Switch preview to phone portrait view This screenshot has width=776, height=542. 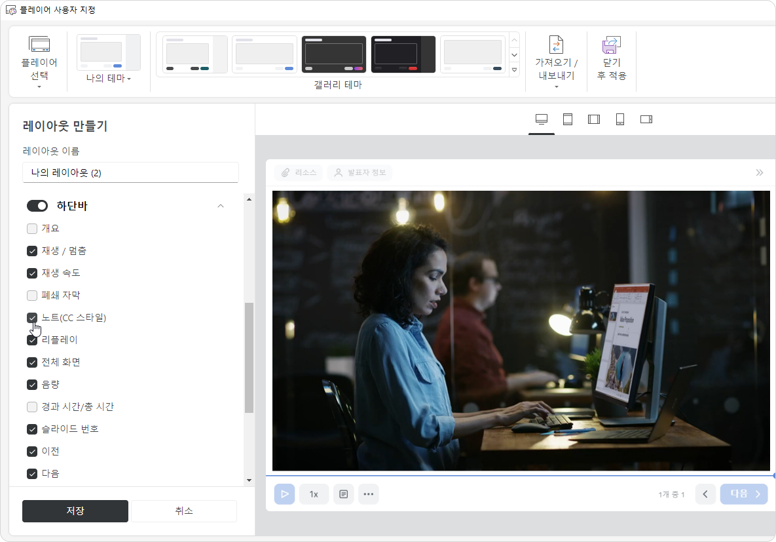pos(620,119)
